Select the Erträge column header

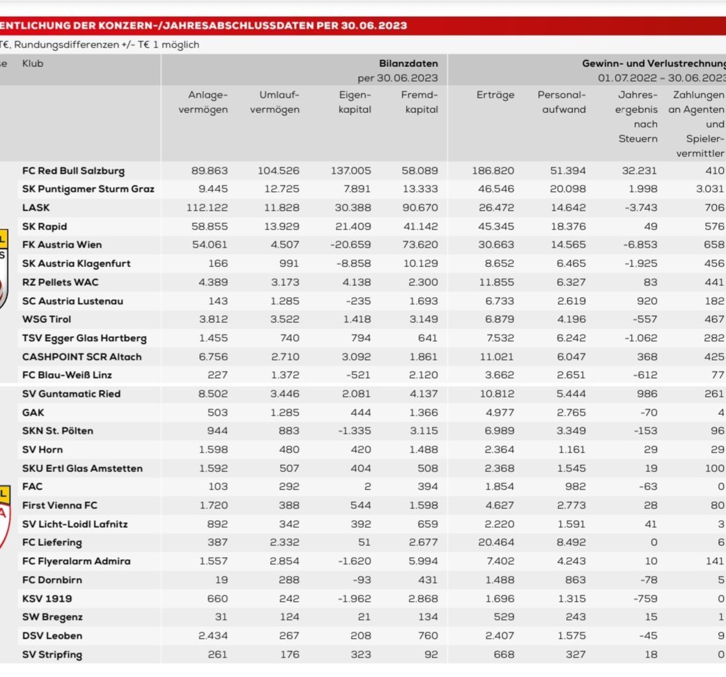[495, 95]
